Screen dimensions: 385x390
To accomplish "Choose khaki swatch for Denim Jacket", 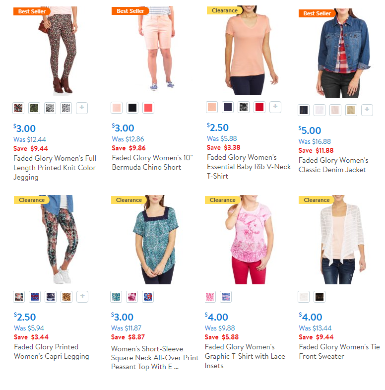I will coord(351,110).
